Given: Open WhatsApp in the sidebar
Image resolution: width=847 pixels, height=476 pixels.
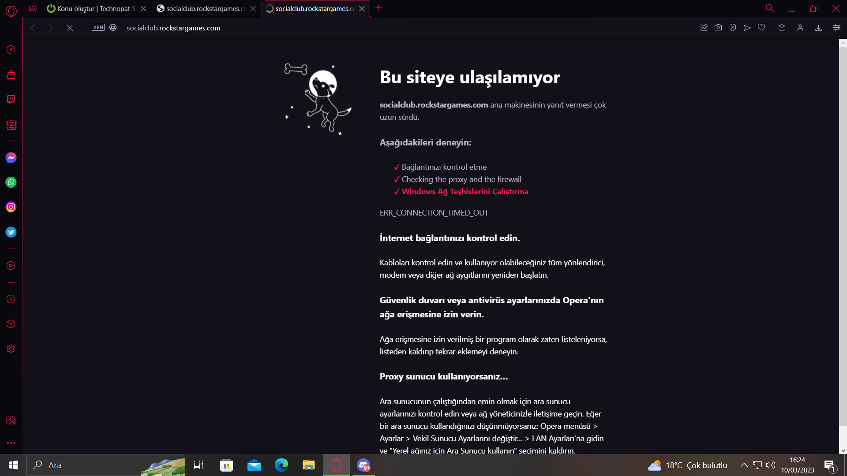Looking at the screenshot, I should tap(11, 182).
